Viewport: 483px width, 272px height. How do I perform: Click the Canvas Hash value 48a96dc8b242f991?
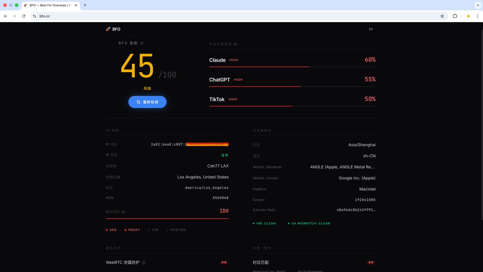click(x=356, y=210)
